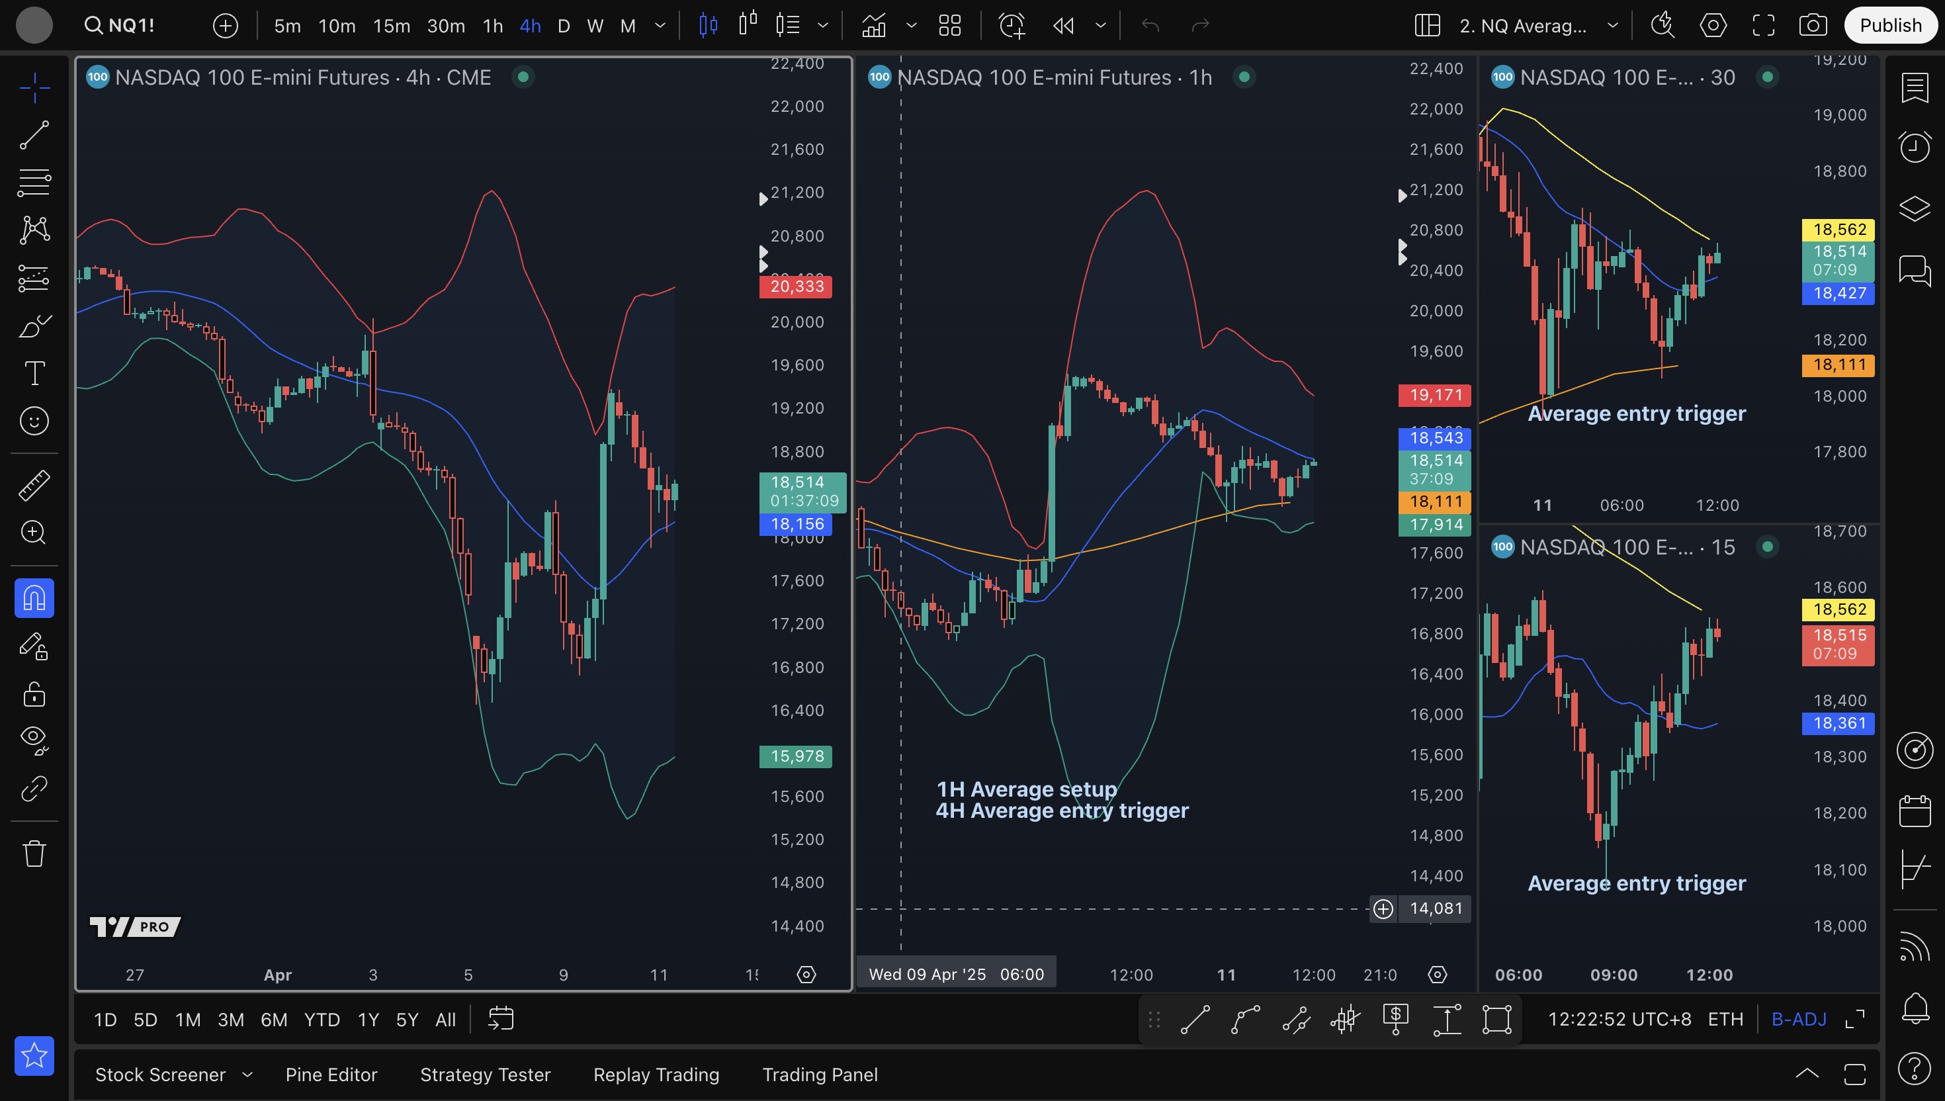Click the trash remove-objects icon

(x=34, y=854)
